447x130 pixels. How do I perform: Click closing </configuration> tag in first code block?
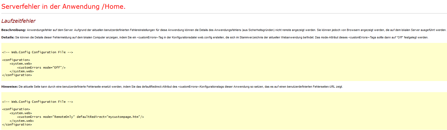17,75
